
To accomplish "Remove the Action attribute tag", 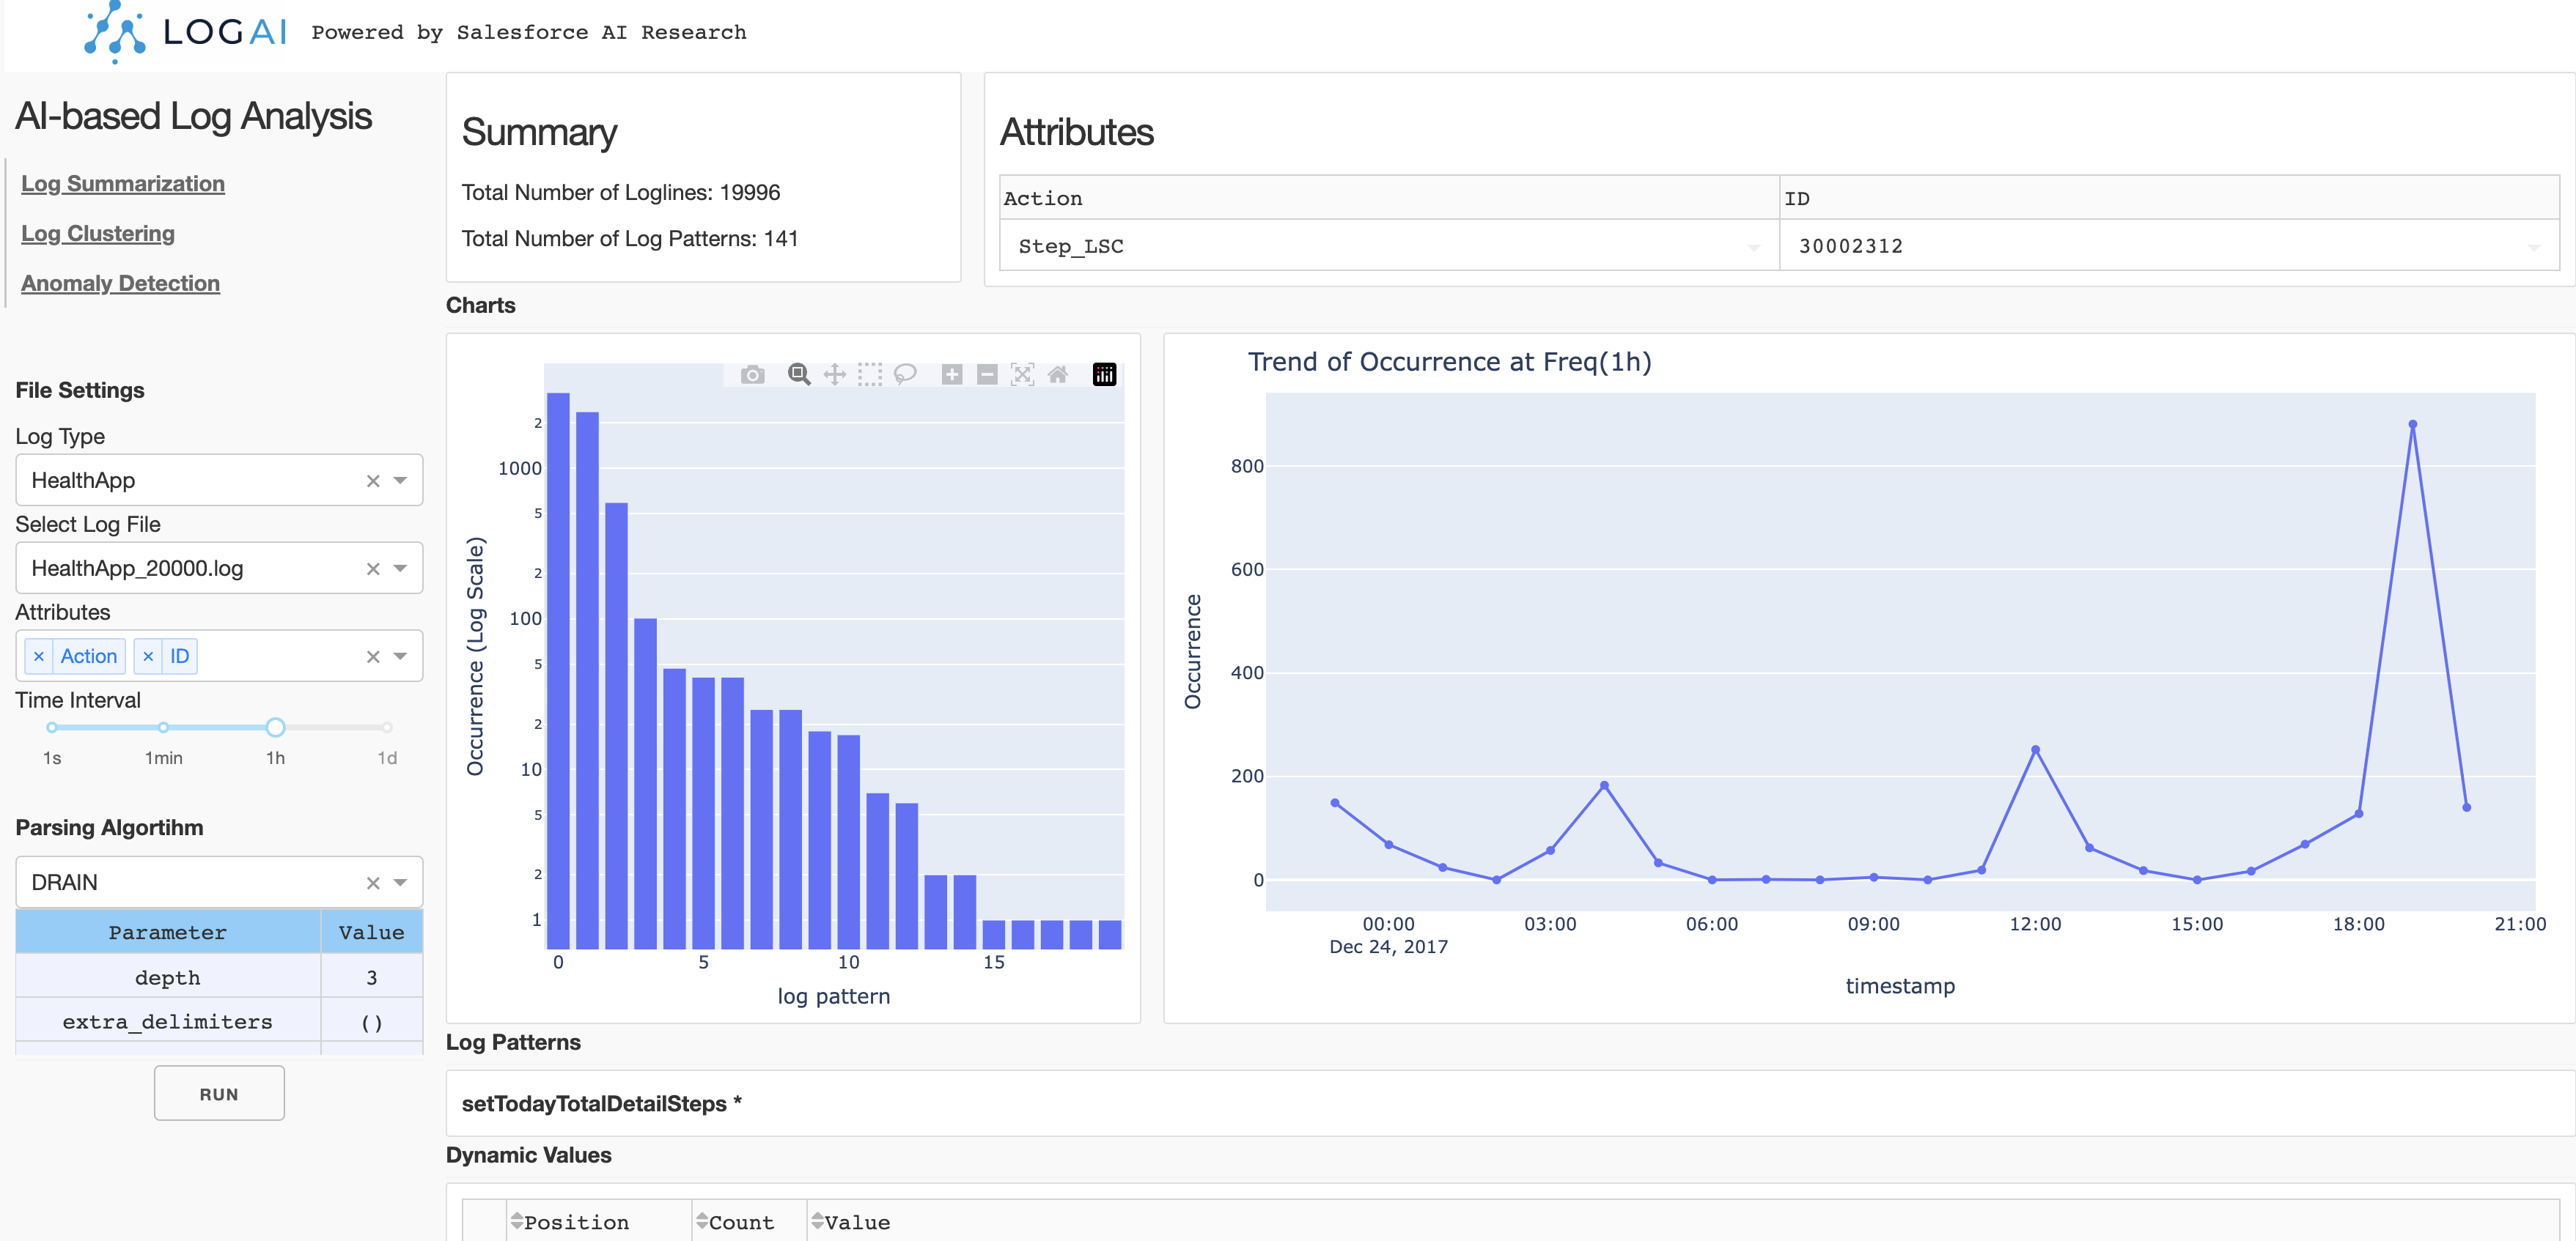I will (x=39, y=656).
